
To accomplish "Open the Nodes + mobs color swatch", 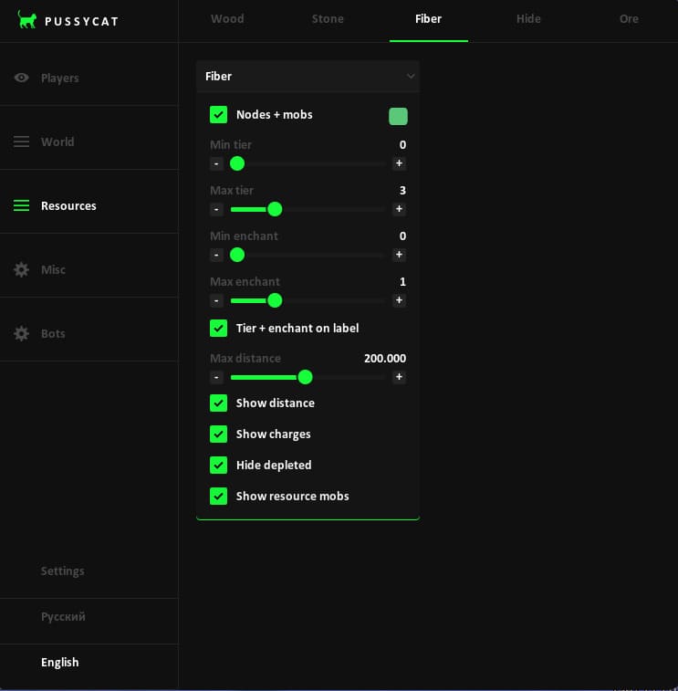I will [x=398, y=116].
